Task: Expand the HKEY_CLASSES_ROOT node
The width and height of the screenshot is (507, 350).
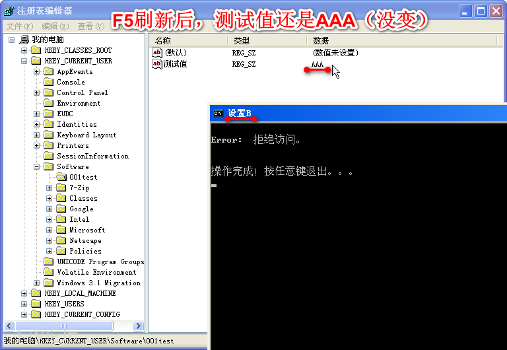Action: 24,50
